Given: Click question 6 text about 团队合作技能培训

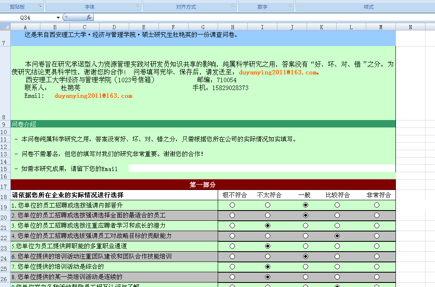Looking at the screenshot, I should (x=91, y=257).
